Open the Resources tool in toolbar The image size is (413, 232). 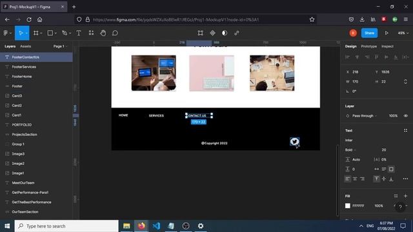(x=91, y=33)
